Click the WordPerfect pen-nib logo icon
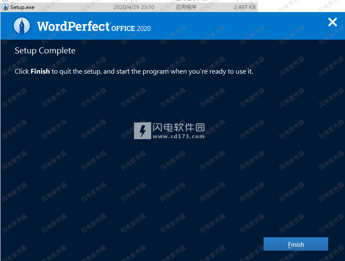 22,26
